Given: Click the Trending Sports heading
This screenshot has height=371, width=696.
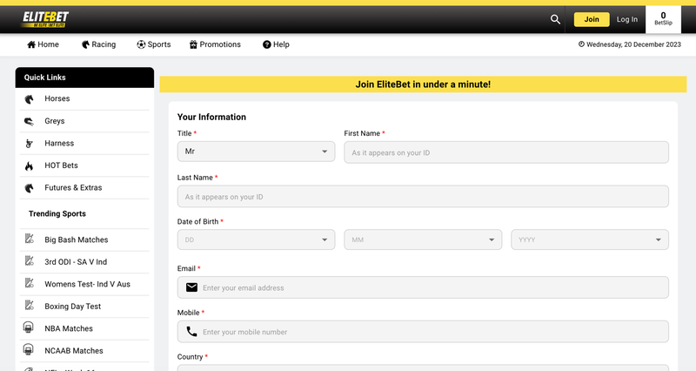Looking at the screenshot, I should 57,213.
